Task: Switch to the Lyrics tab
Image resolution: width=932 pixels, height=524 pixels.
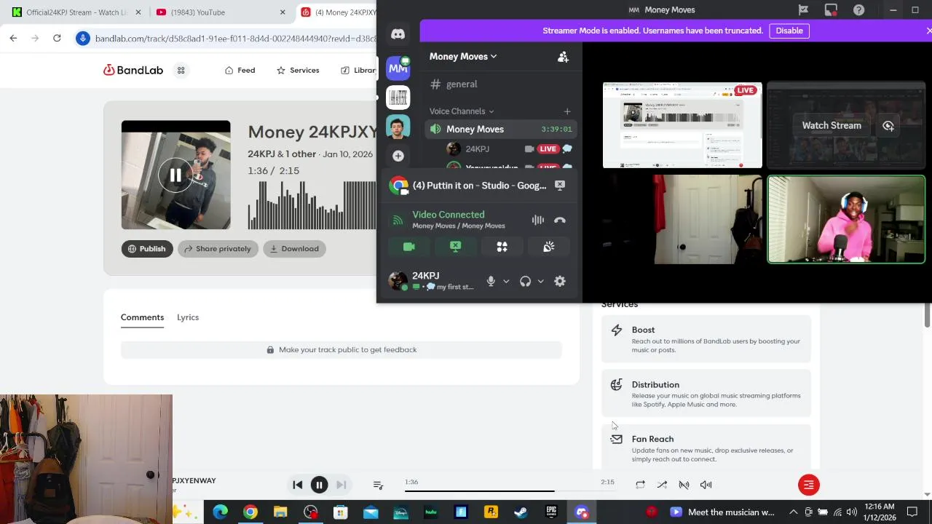Action: point(188,317)
